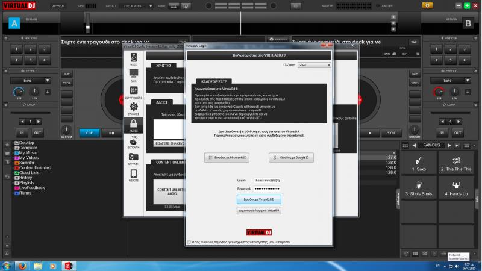Screen dimensions: 482x271
Task: Toggle the SLIP button on deck A
Action: tap(67, 74)
